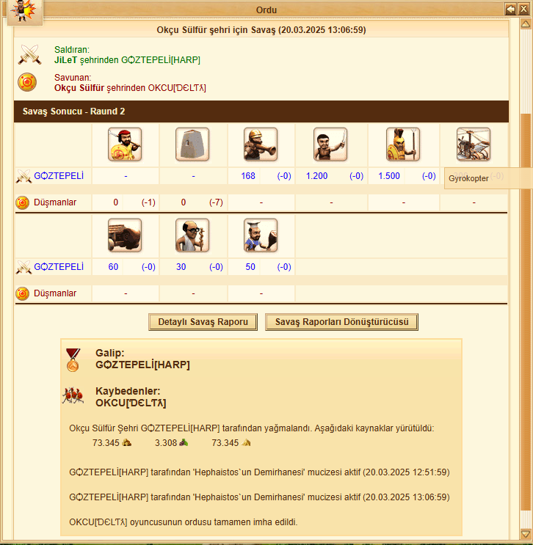The image size is (533, 545).
Task: Go back with the arrow button
Action: pos(511,9)
